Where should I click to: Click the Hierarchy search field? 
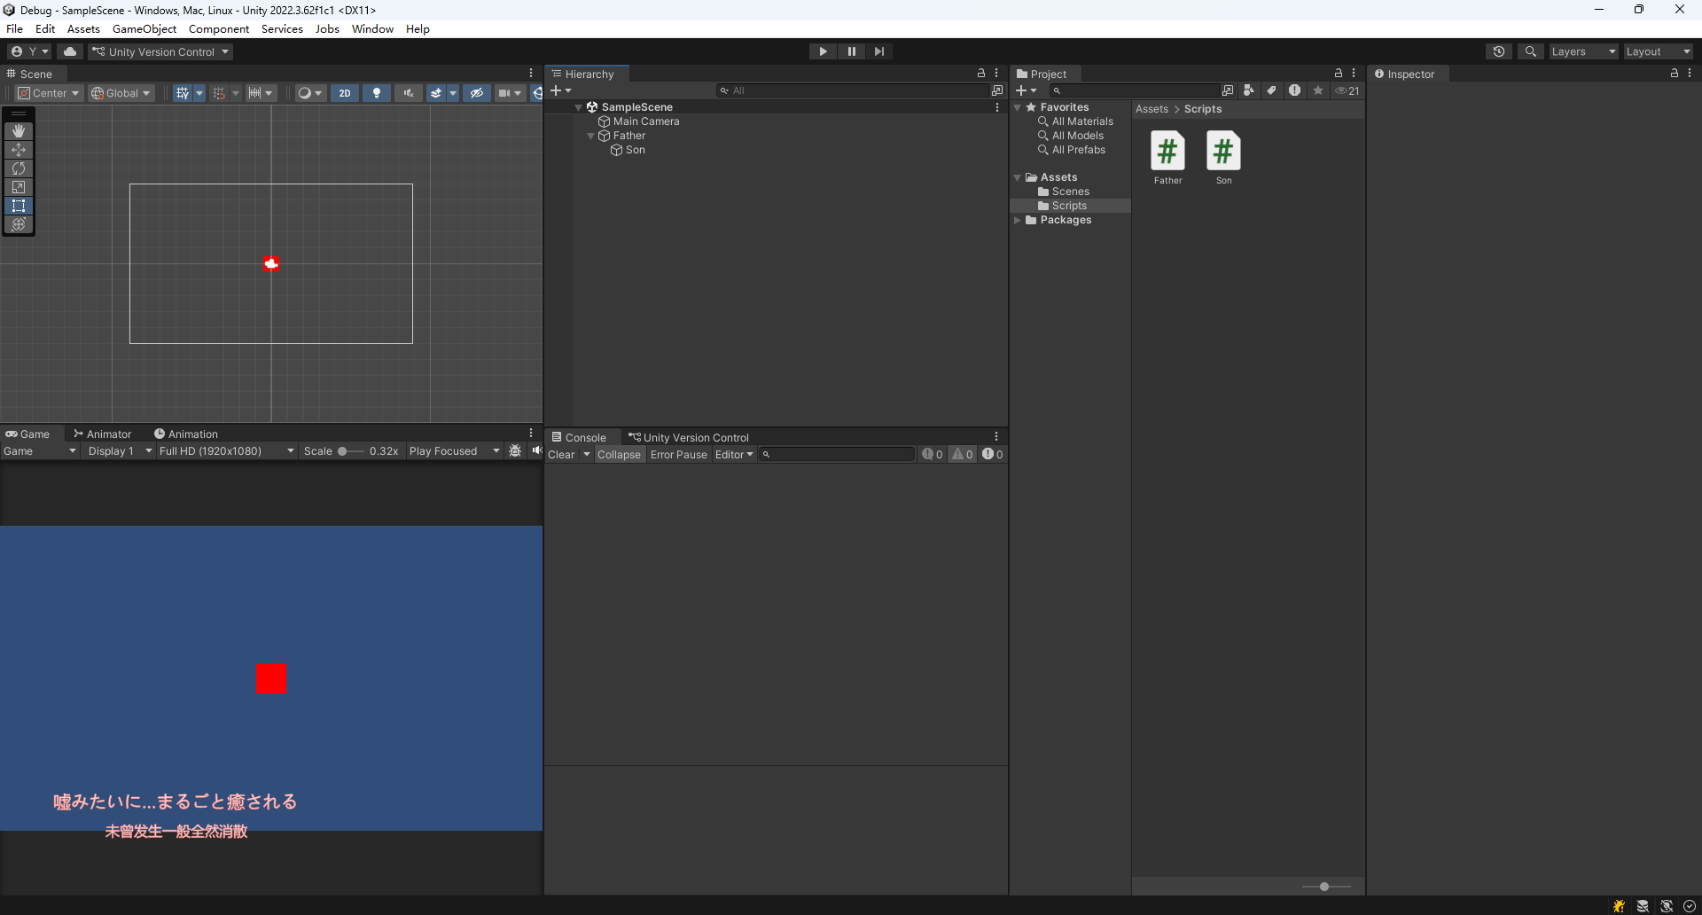(855, 90)
